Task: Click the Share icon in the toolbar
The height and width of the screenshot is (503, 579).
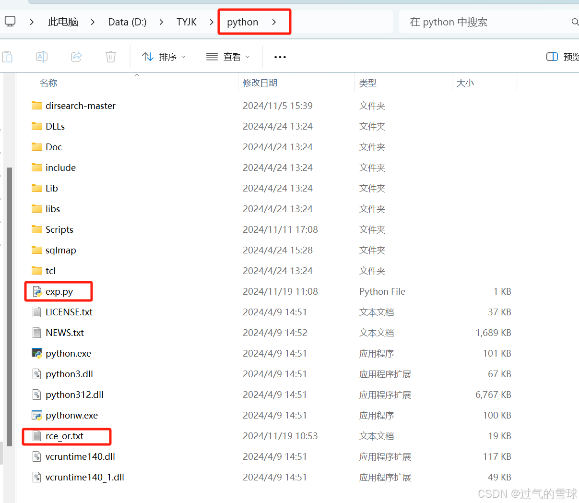Action: tap(76, 57)
